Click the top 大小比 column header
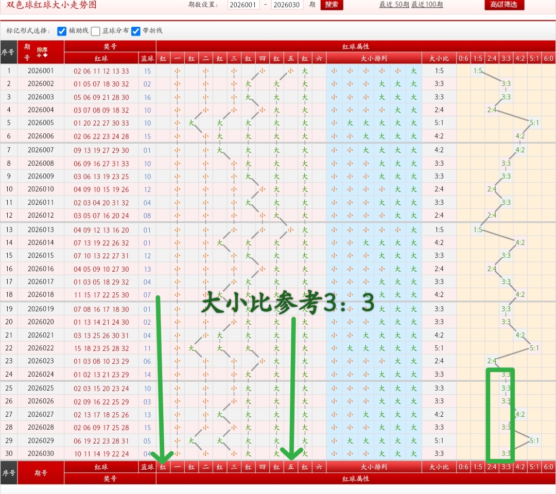 point(439,59)
